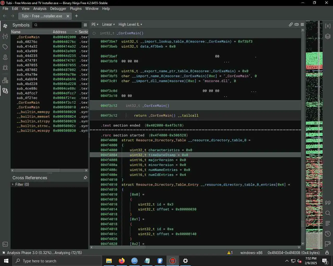The height and width of the screenshot is (266, 333).
Task: Open the Plugins menu
Action: pos(76,9)
